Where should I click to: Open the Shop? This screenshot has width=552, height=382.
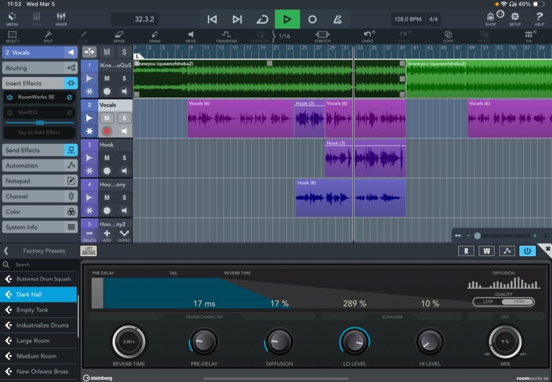pyautogui.click(x=491, y=19)
